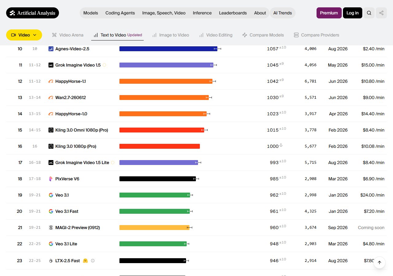Click the Google logo beside Veo 3.1 Lite
The width and height of the screenshot is (393, 276).
click(51, 244)
